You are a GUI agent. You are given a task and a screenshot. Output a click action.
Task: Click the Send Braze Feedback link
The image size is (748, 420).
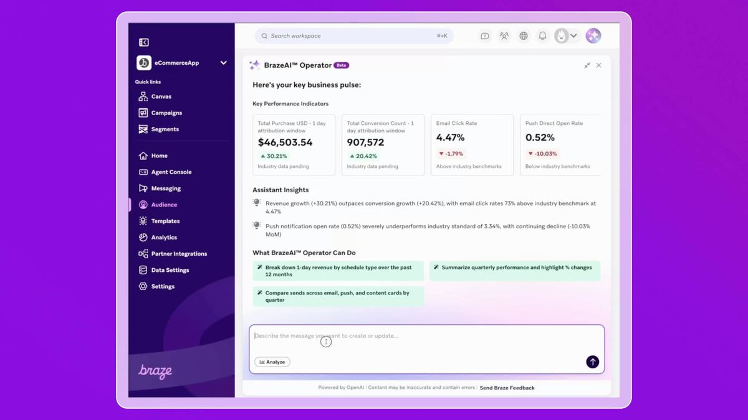click(x=507, y=388)
